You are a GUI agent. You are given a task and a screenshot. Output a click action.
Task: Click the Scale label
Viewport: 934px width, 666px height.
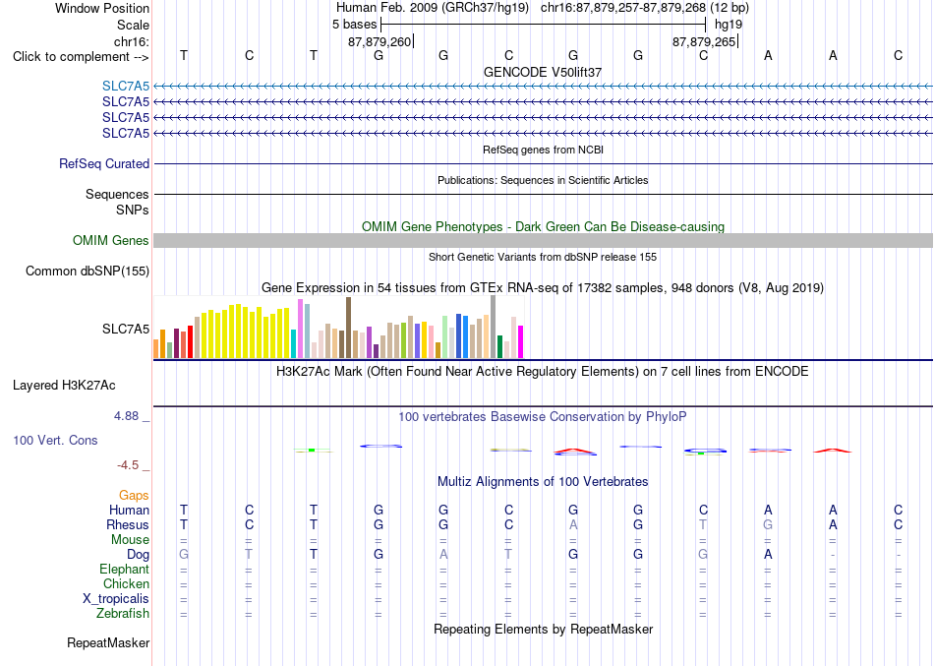133,25
